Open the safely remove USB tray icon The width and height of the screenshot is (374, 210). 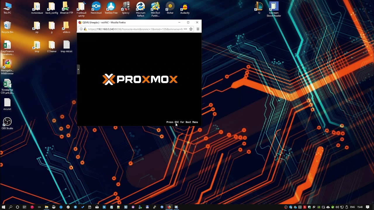point(347,207)
